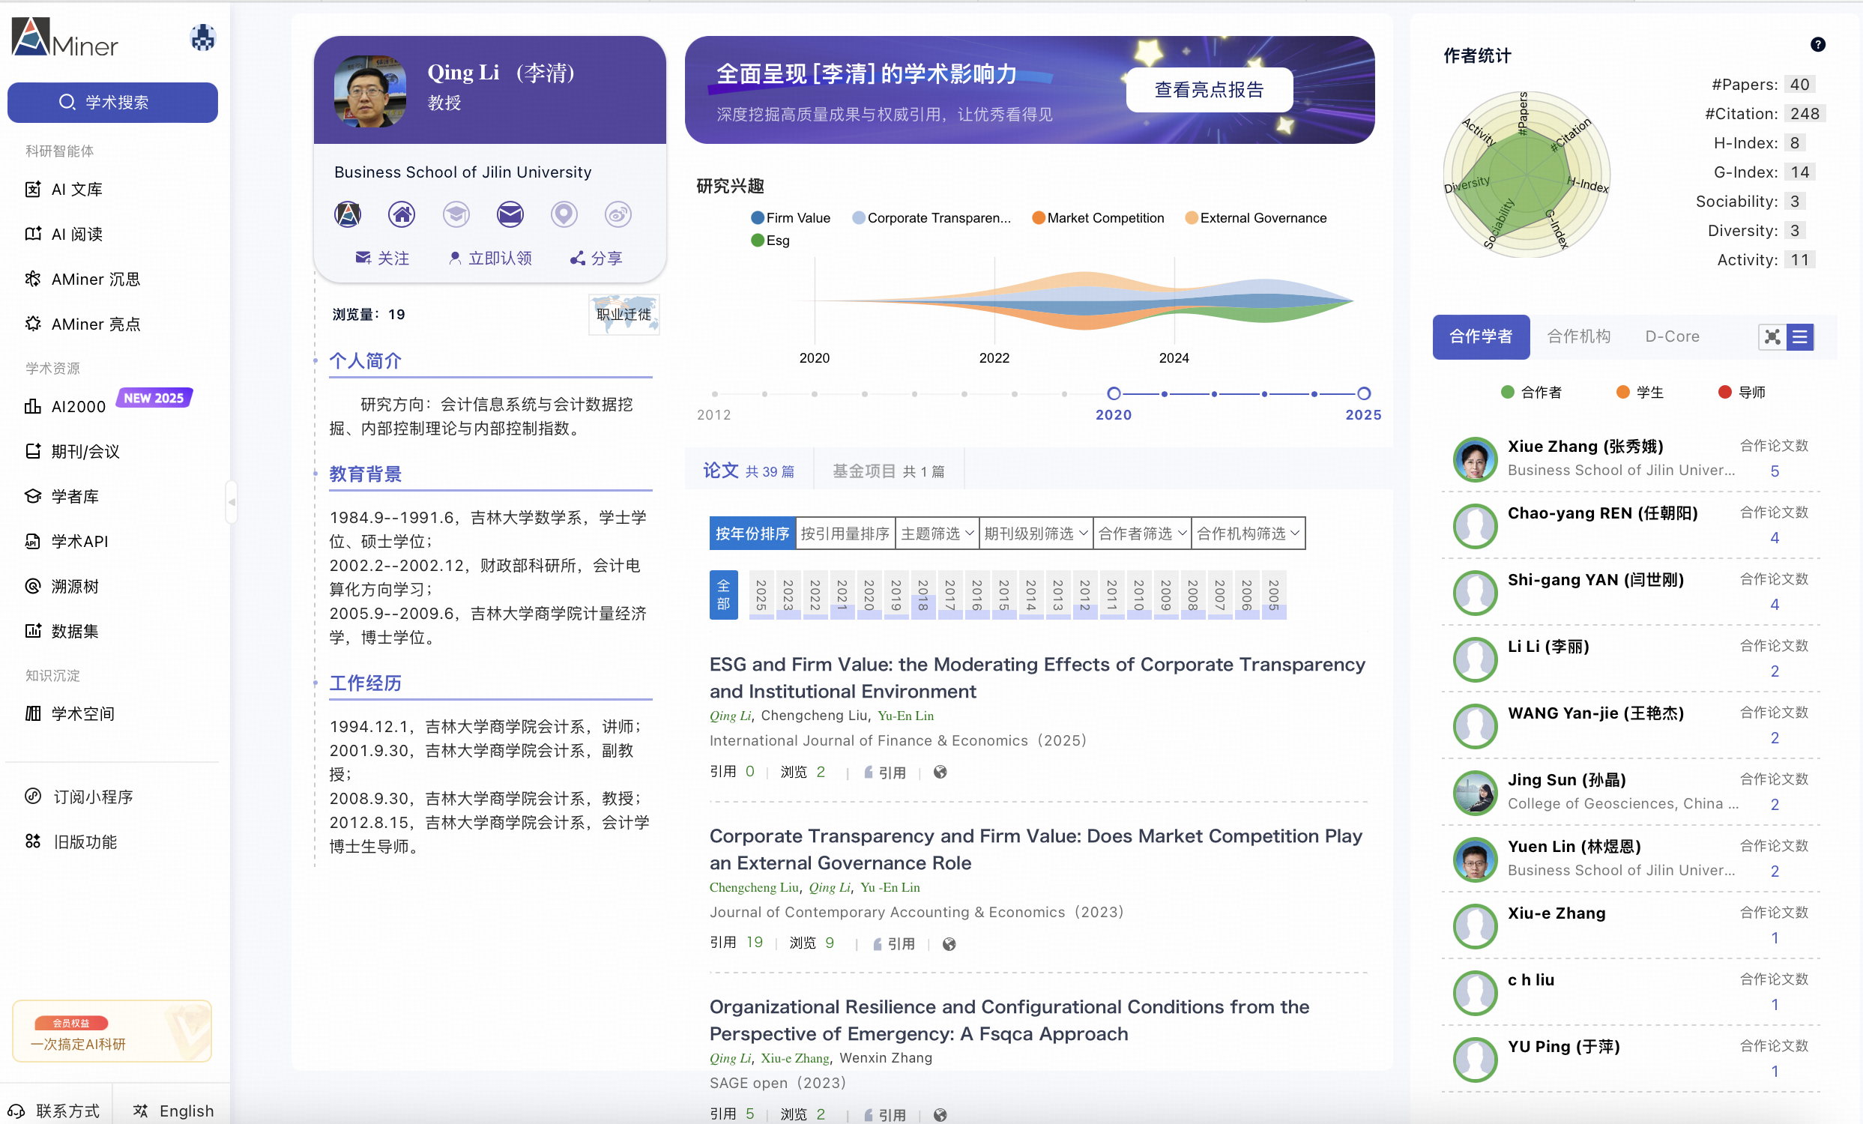Collapse the left sidebar with arrow handle
This screenshot has width=1863, height=1124.
tap(232, 502)
